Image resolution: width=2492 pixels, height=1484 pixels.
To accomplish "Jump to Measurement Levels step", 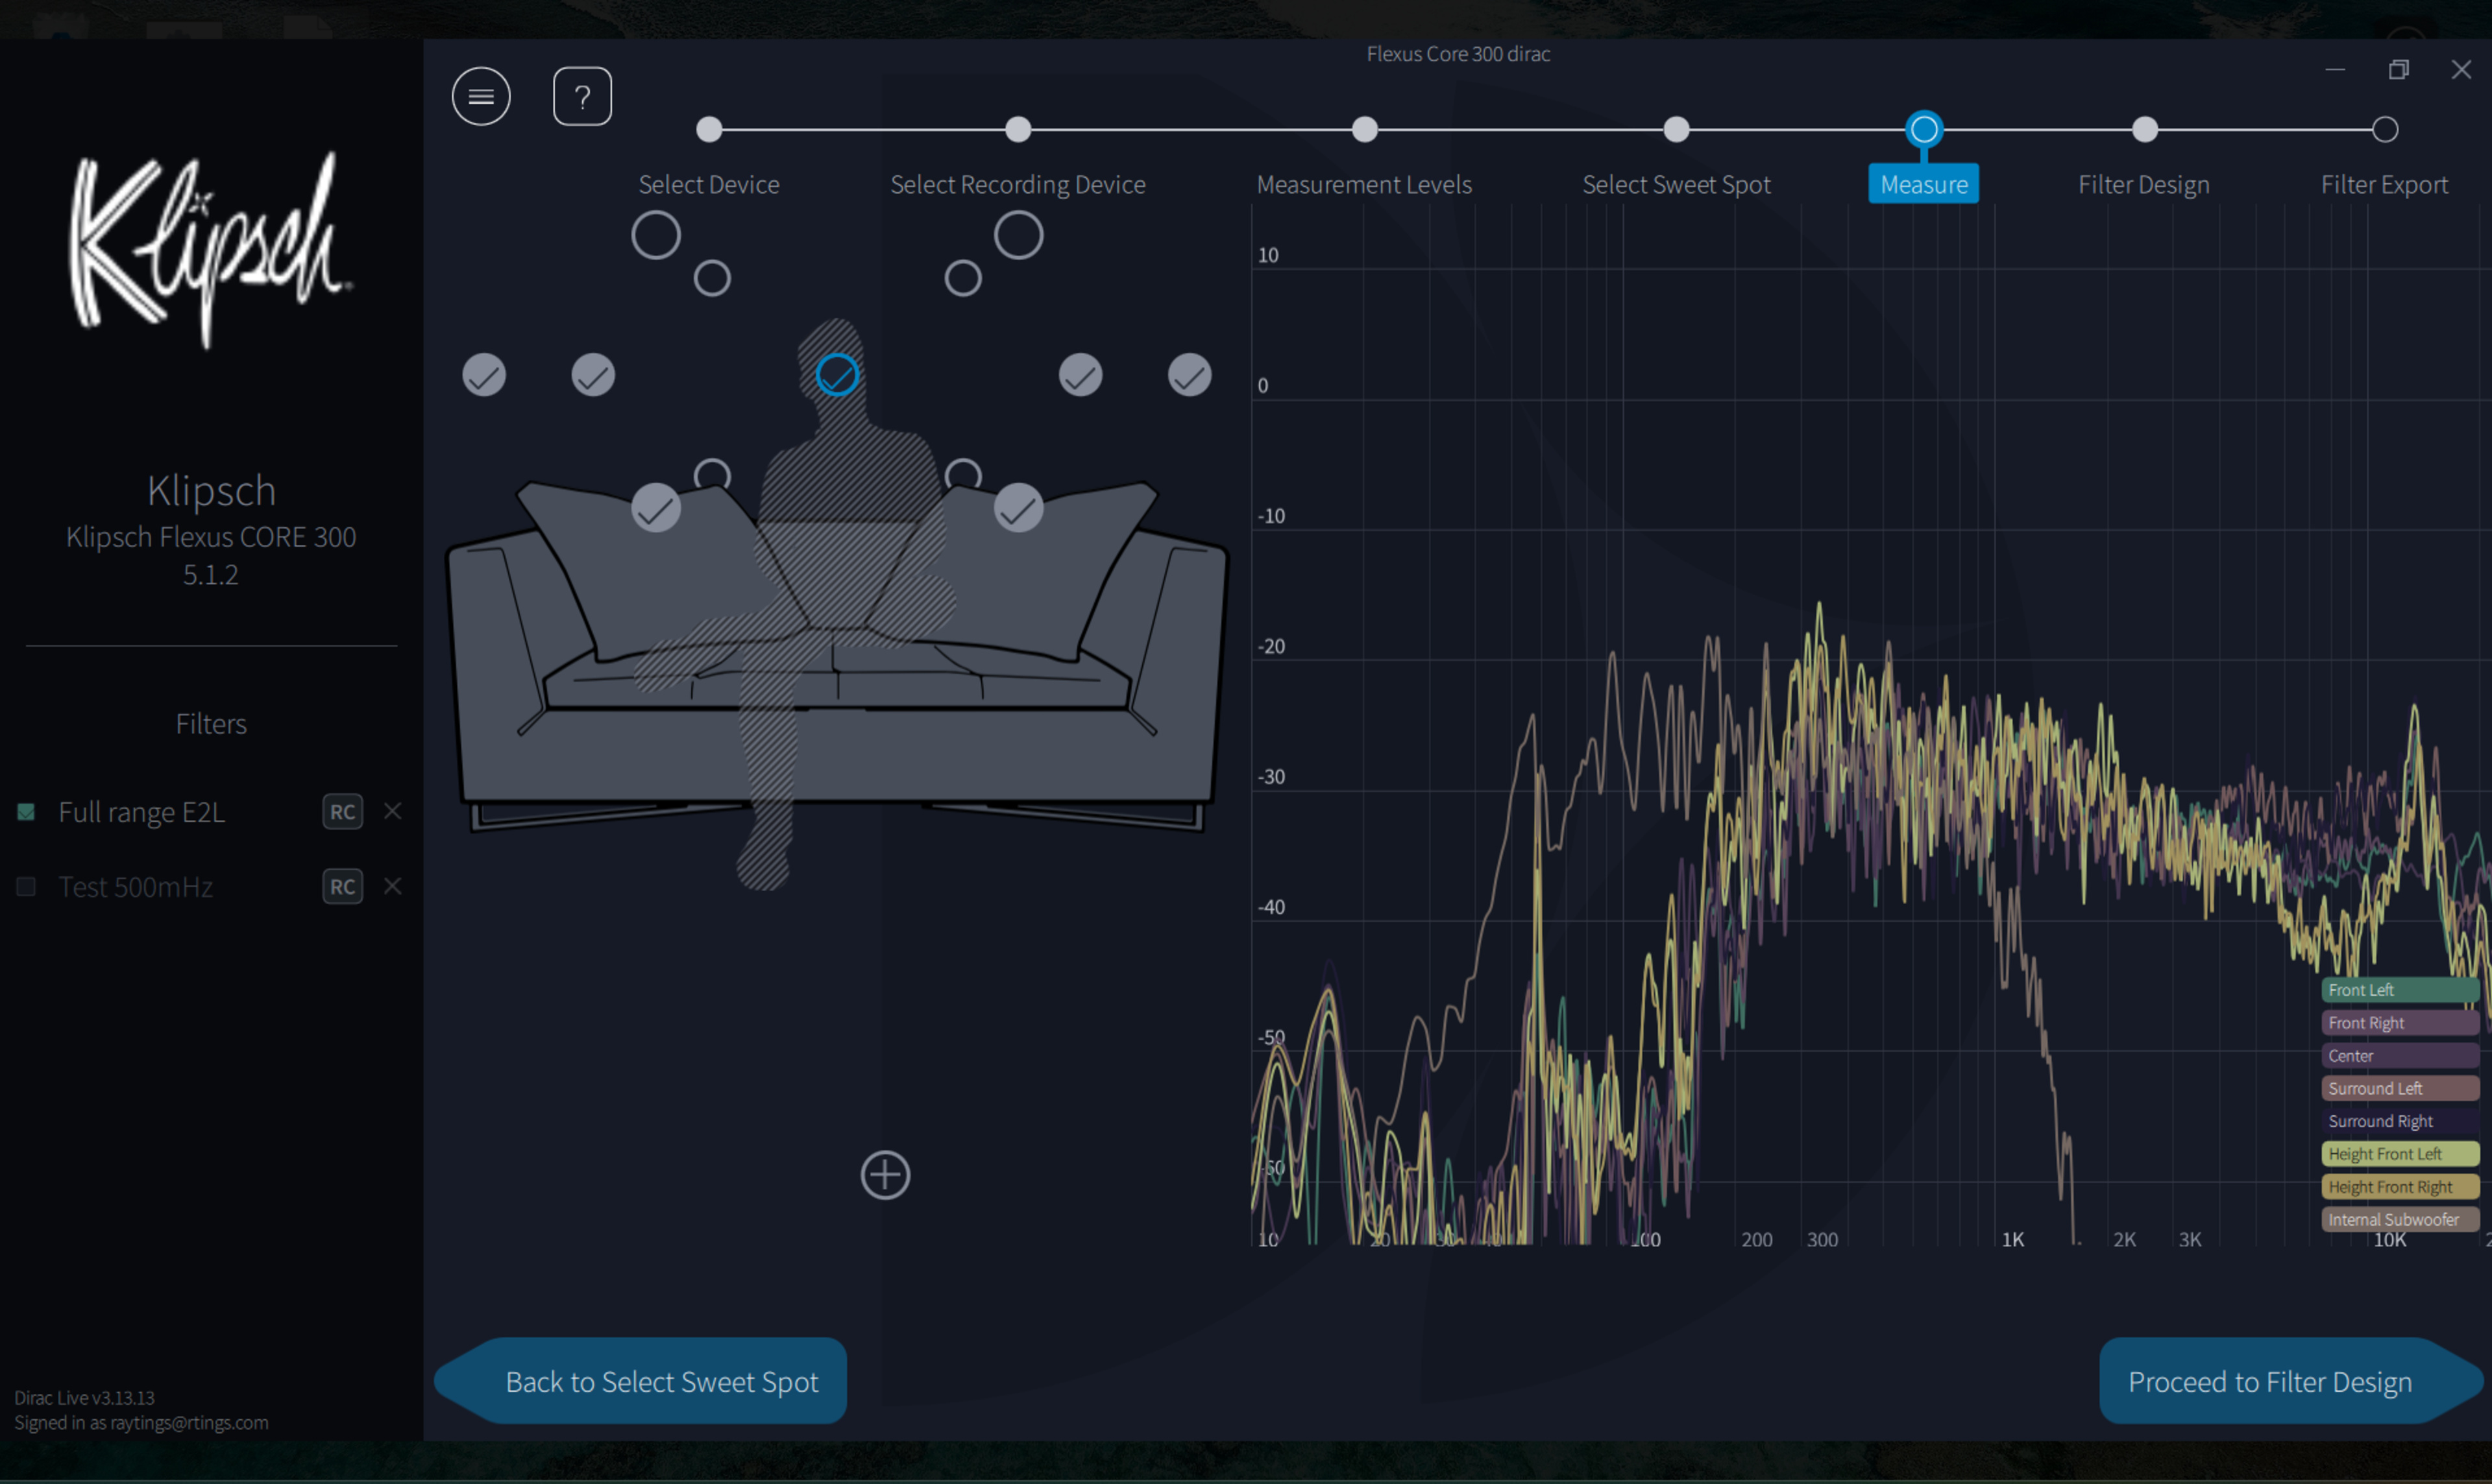I will (x=1365, y=129).
